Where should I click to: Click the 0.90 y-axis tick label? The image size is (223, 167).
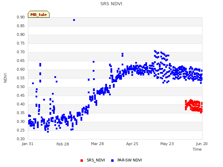(21, 17)
